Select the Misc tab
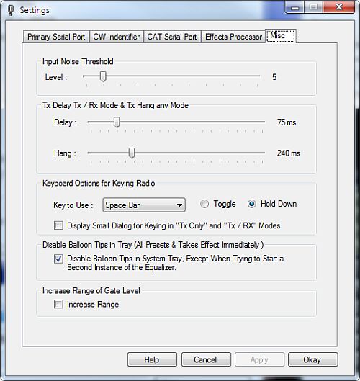This screenshot has height=381, width=360. [x=281, y=36]
